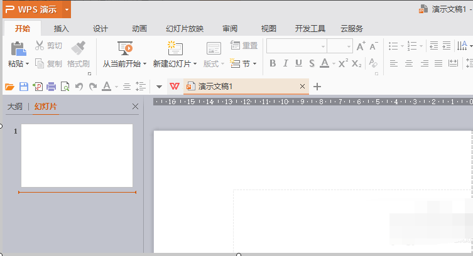Select slide 1 thumbnail
The width and height of the screenshot is (473, 256).
77,156
